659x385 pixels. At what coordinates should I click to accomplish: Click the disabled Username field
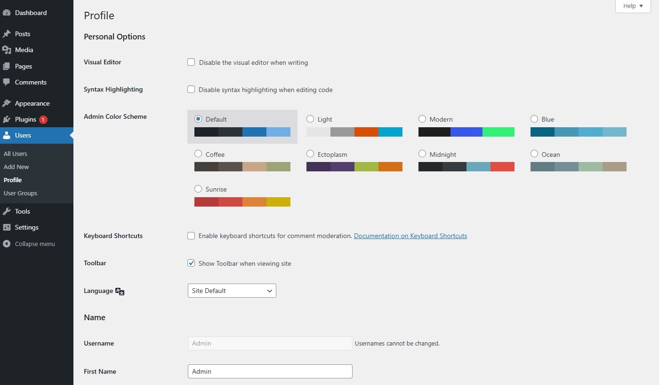pos(270,343)
